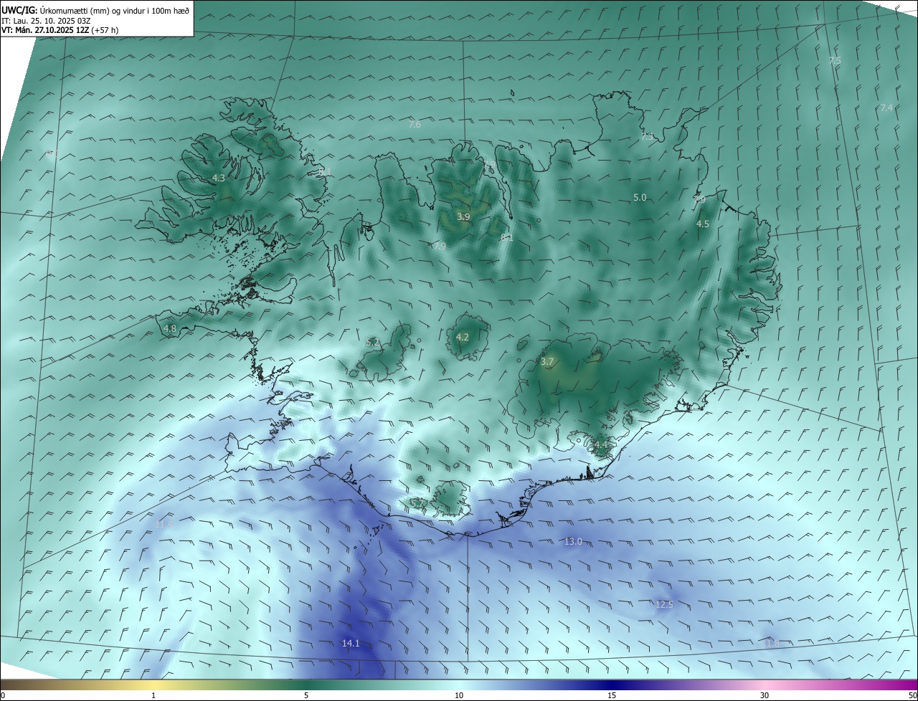Pick the navy colorbar segment at 15
918x701 pixels.
(x=612, y=684)
